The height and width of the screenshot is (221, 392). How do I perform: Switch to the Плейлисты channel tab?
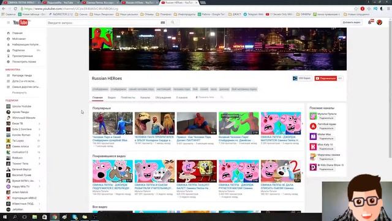coord(128,98)
